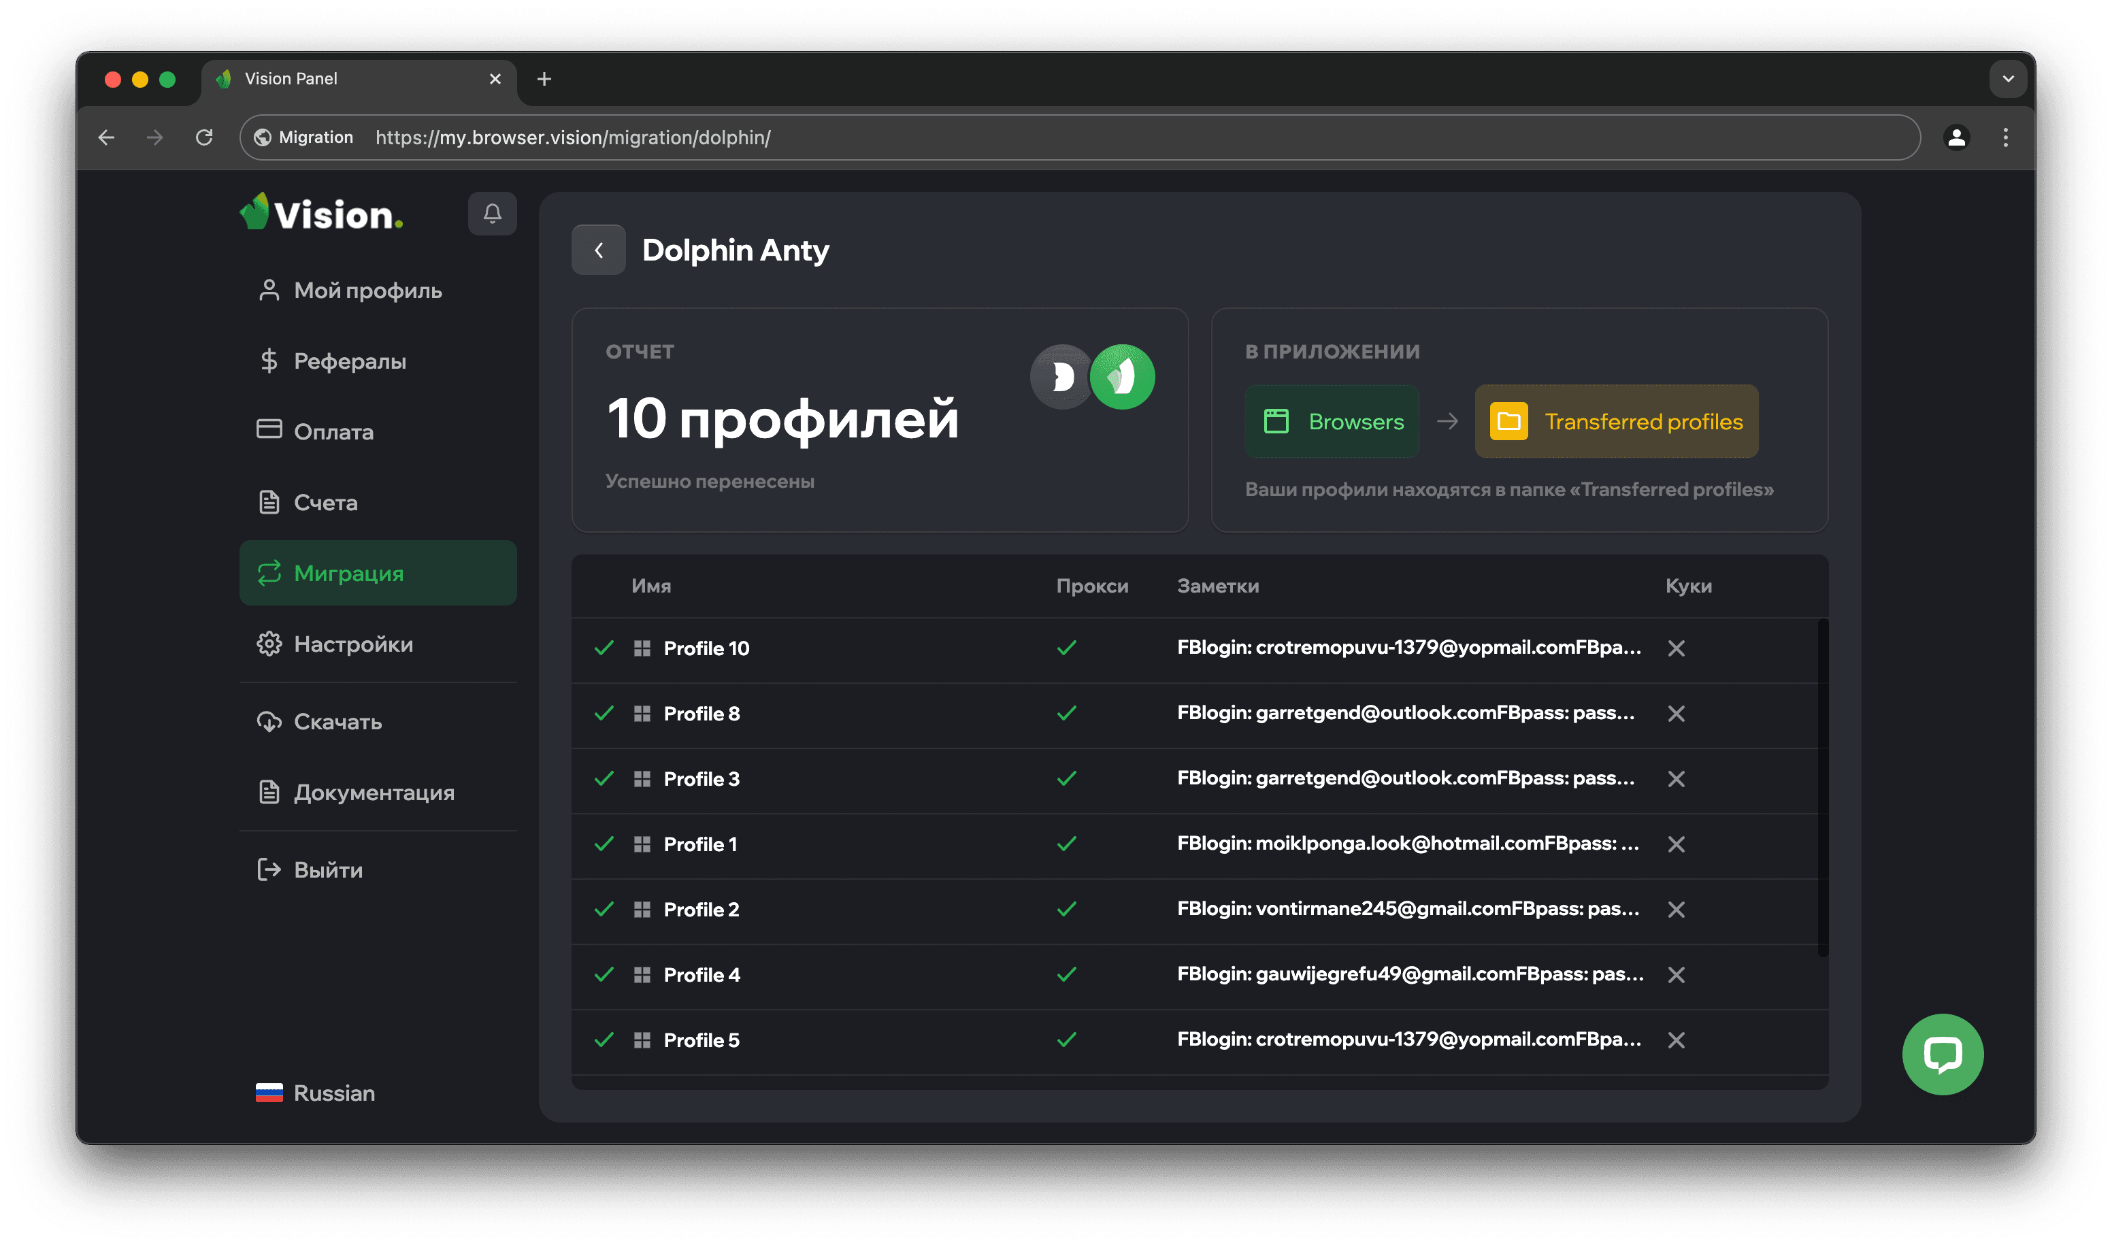
Task: Click the cookies X icon for Profile 5
Action: pos(1676,1040)
